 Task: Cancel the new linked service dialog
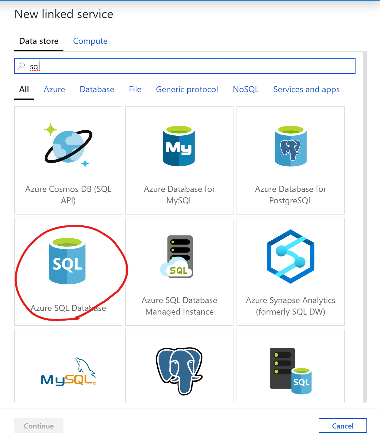pyautogui.click(x=343, y=426)
